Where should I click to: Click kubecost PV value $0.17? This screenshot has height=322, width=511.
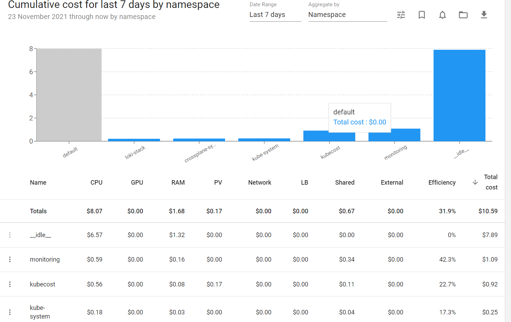coord(214,284)
